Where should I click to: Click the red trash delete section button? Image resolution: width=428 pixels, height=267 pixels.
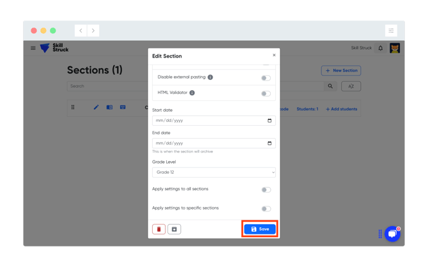(158, 229)
